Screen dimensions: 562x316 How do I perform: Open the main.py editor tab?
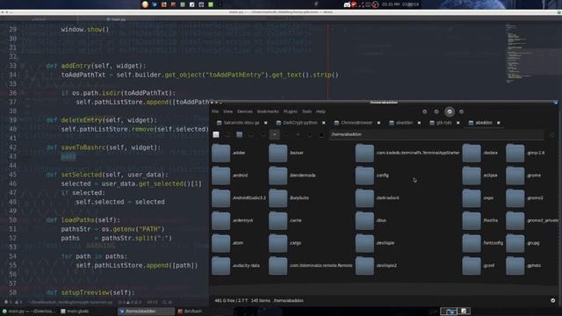pos(116,19)
